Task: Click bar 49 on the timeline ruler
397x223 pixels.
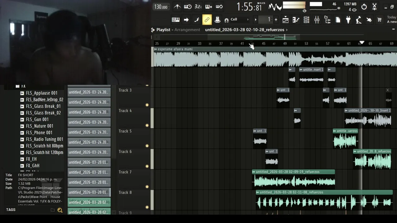Action: [285, 44]
